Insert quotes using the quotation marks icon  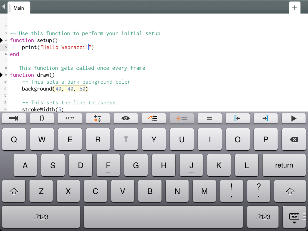tap(70, 118)
